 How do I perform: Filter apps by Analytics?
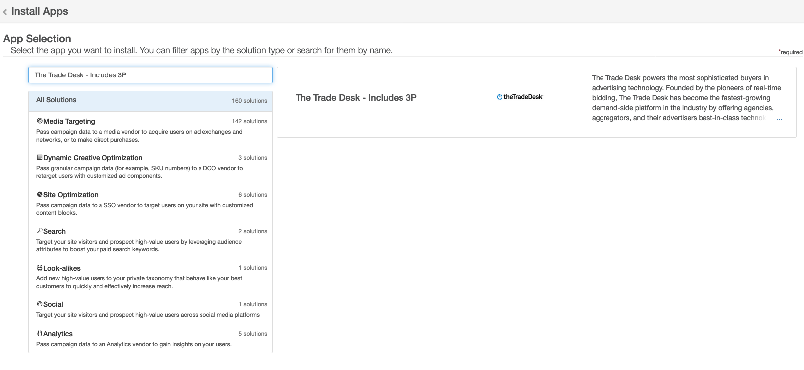click(150, 338)
